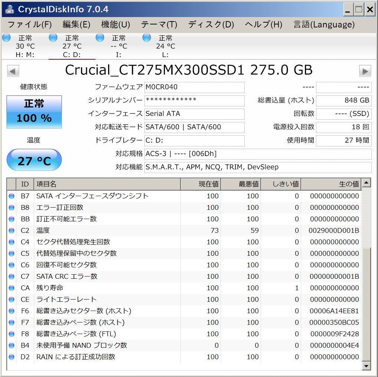Click the masked serial number field
The image size is (378, 377).
point(194,100)
